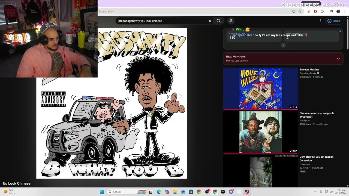The height and width of the screenshot is (196, 349).
Task: Click the install app icon in address bar
Action: pyautogui.click(x=294, y=11)
